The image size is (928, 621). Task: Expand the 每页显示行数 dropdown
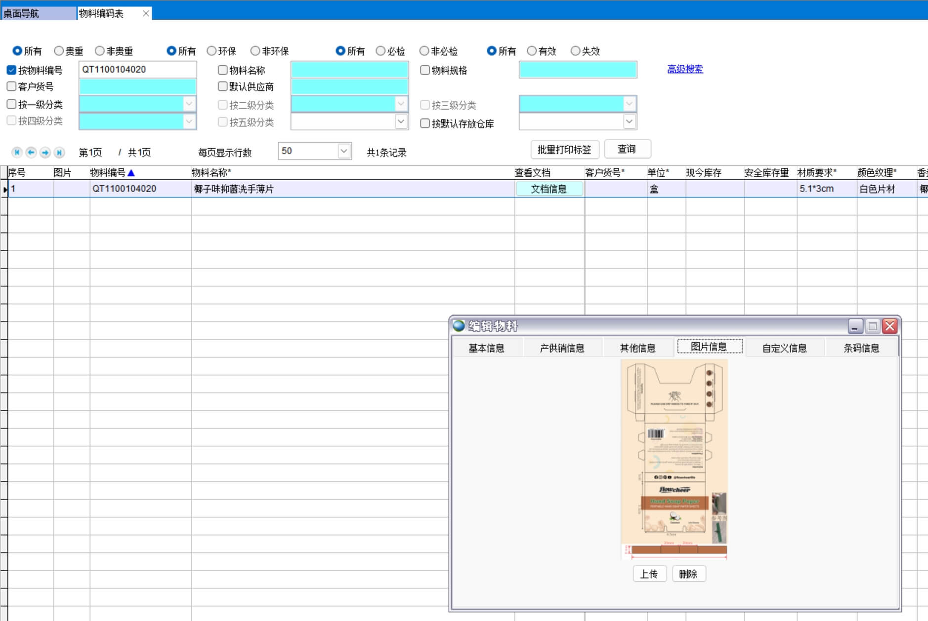click(x=344, y=151)
